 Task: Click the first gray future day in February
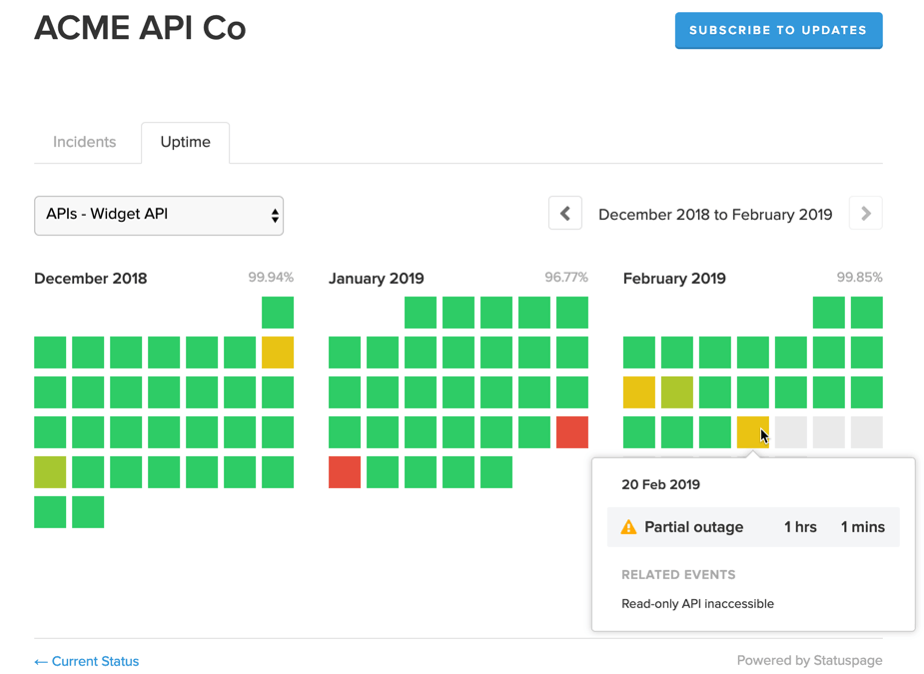791,432
